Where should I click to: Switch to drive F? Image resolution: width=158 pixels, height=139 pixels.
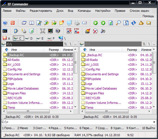point(51,39)
